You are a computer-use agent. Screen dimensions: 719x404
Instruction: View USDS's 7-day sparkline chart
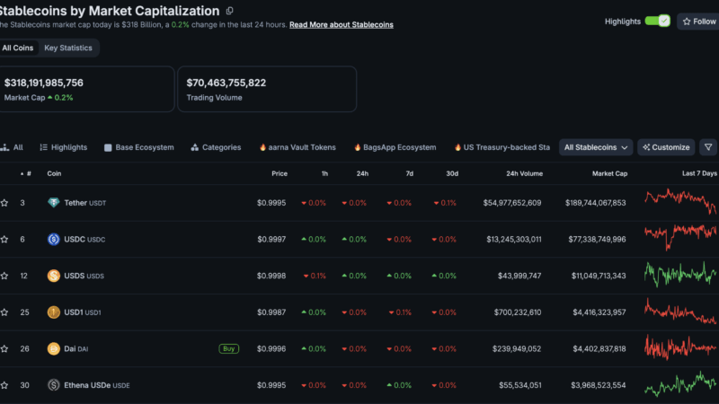[x=680, y=275]
